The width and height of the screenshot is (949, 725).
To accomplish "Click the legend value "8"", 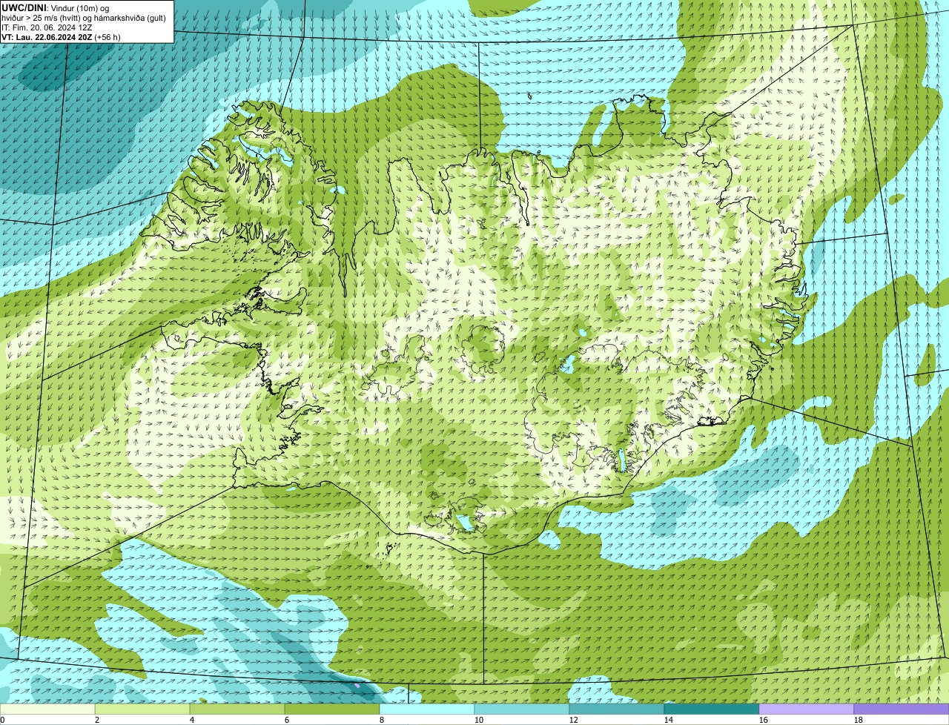I will 382,720.
